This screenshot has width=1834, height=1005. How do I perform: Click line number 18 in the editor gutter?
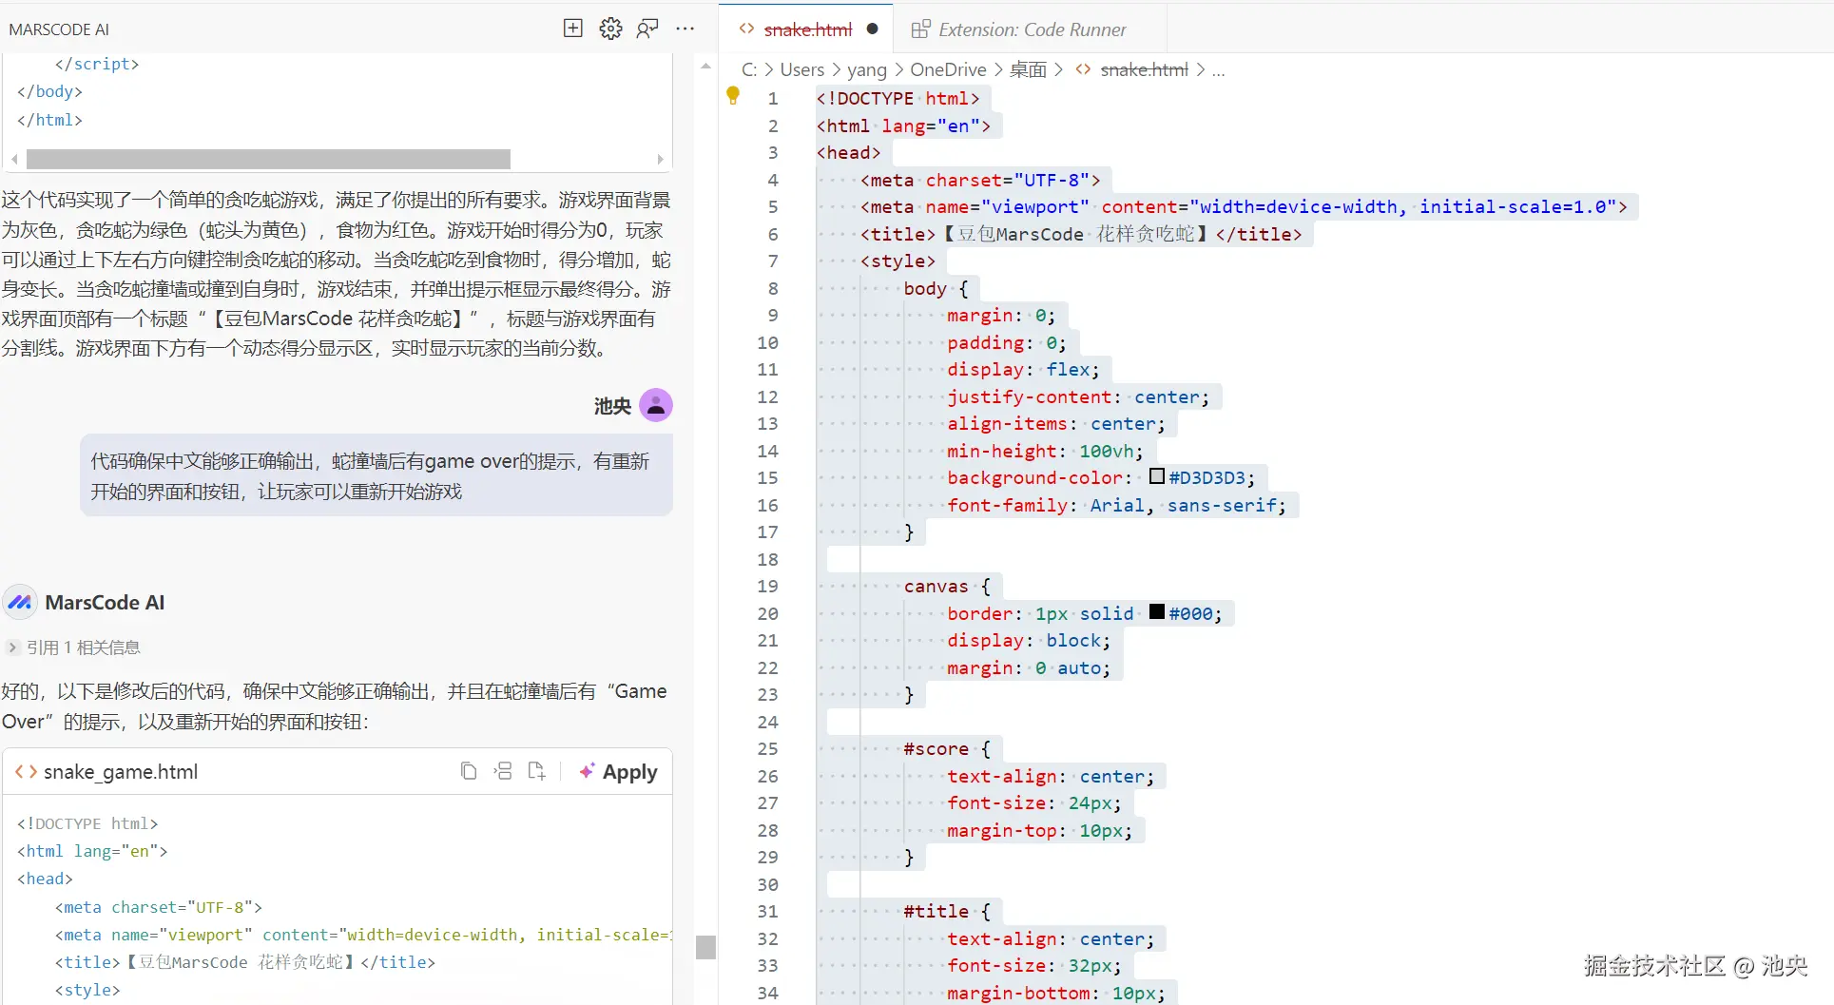[x=768, y=559]
